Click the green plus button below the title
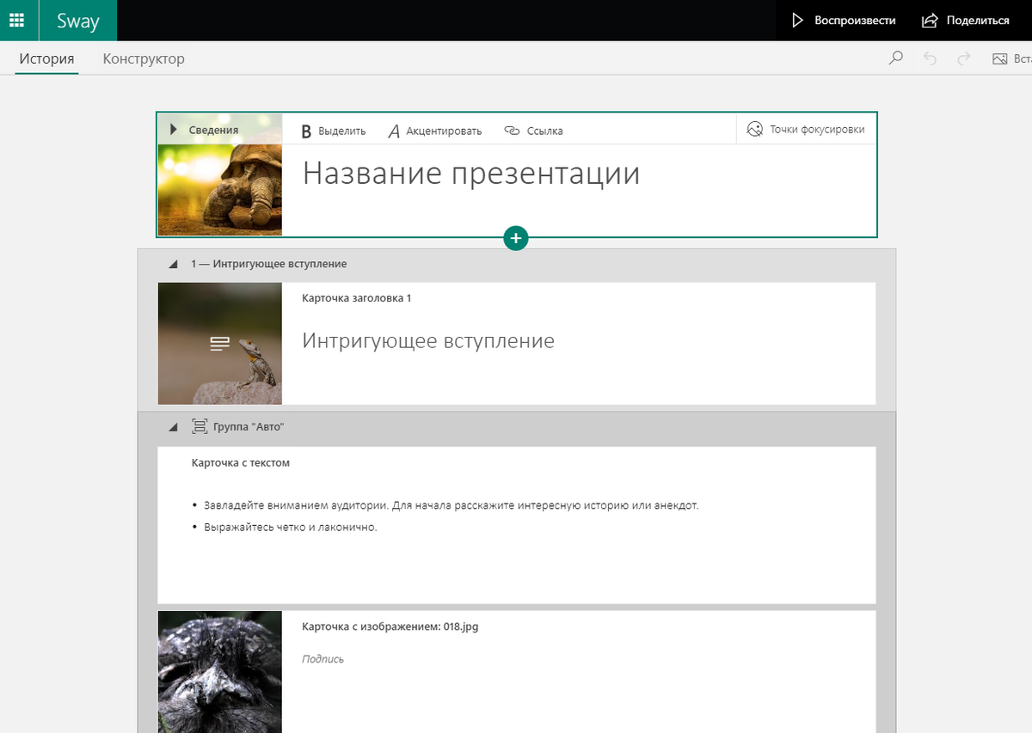Image resolution: width=1032 pixels, height=733 pixels. pyautogui.click(x=515, y=238)
